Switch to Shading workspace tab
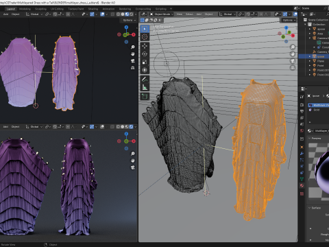This screenshot has height=247, width=329. tap(93, 9)
